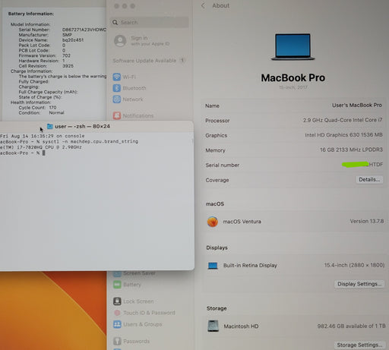Click the Built-in Retina Display icon

213,266
